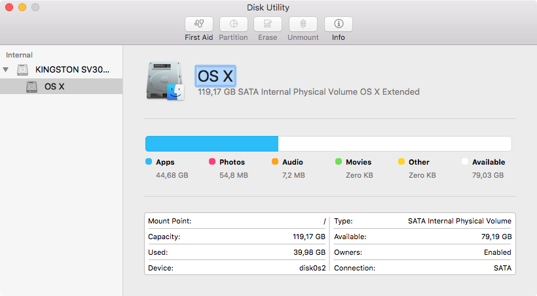Click the Other legend label
Viewport: 537px width, 296px height.
pyautogui.click(x=419, y=162)
